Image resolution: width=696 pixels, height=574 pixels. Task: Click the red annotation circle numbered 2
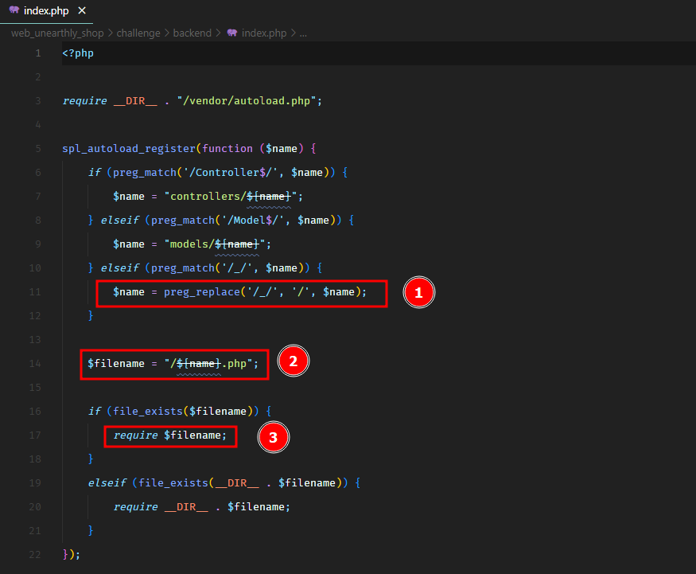tap(293, 362)
